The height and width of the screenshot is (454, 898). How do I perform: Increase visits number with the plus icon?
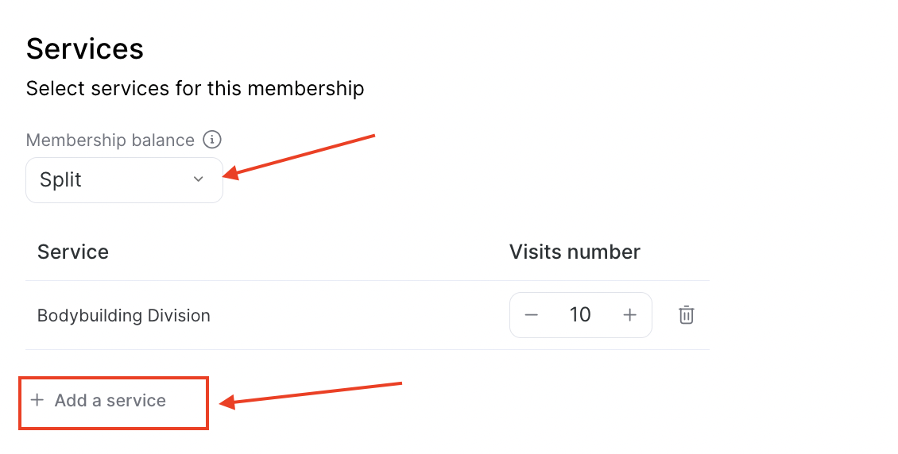629,315
